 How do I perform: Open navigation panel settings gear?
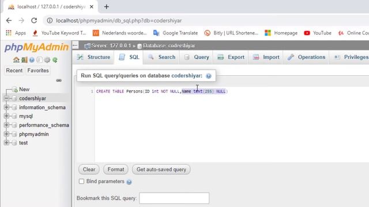pos(47,60)
